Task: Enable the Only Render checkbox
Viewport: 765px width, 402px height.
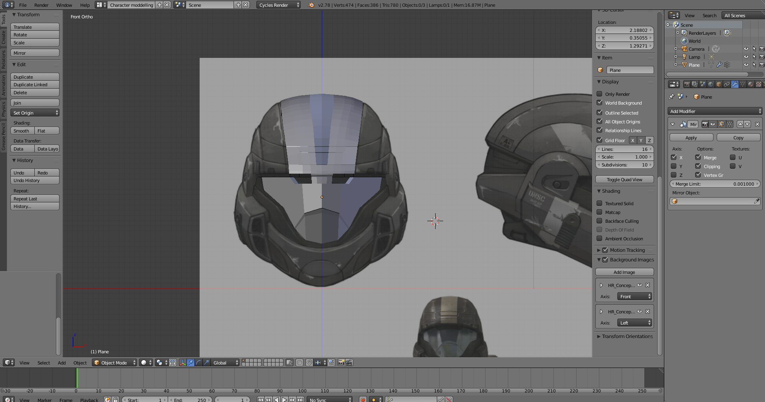Action: [599, 94]
